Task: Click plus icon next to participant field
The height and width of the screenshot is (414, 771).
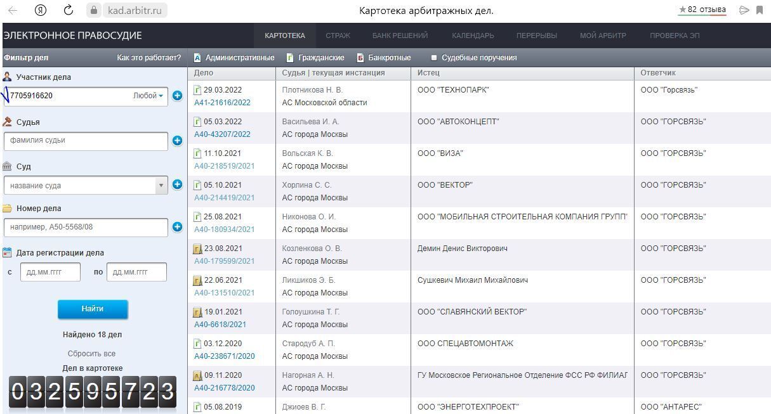Action: (x=177, y=96)
